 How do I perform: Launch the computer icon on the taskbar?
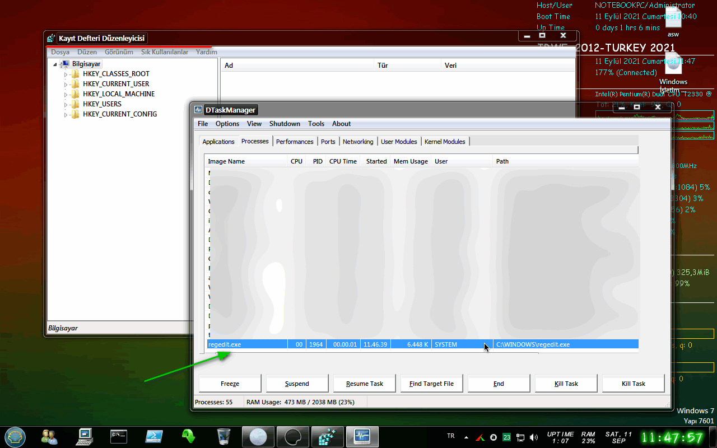pyautogui.click(x=85, y=436)
